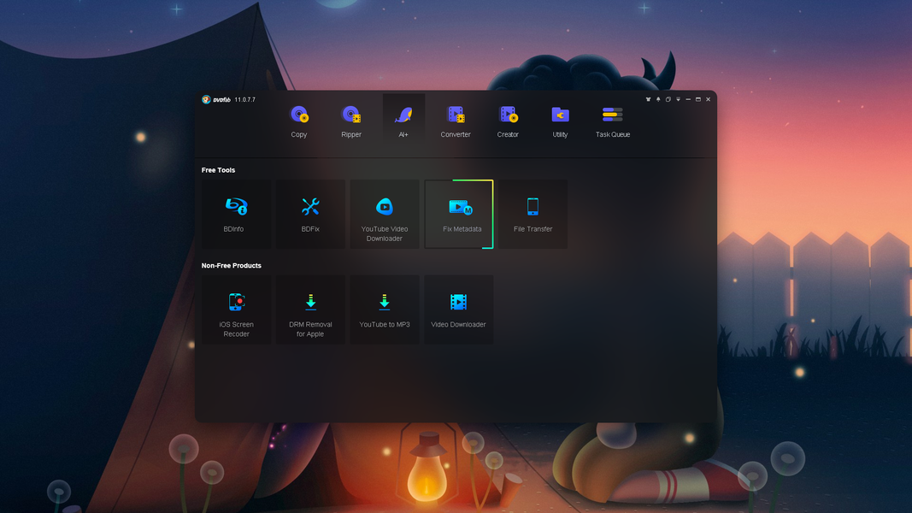Launch DRM Removal for Apple
The width and height of the screenshot is (912, 513).
pos(310,310)
